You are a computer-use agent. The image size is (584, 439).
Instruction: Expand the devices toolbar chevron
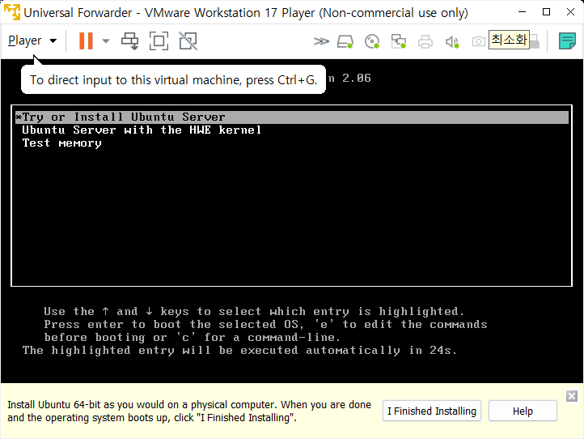tap(321, 41)
